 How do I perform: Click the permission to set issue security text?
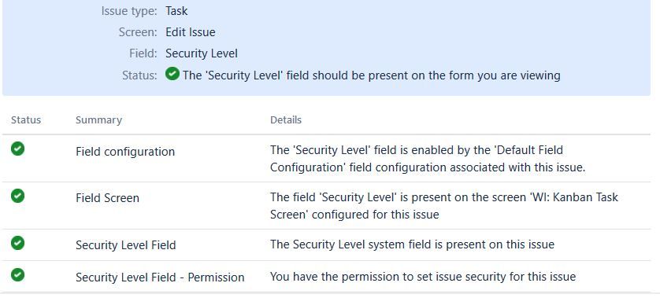[423, 277]
